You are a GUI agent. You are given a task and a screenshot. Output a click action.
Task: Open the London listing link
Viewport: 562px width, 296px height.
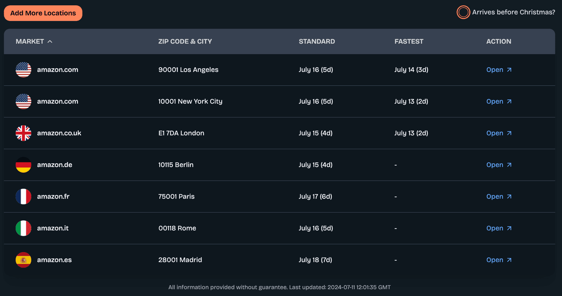pyautogui.click(x=499, y=133)
